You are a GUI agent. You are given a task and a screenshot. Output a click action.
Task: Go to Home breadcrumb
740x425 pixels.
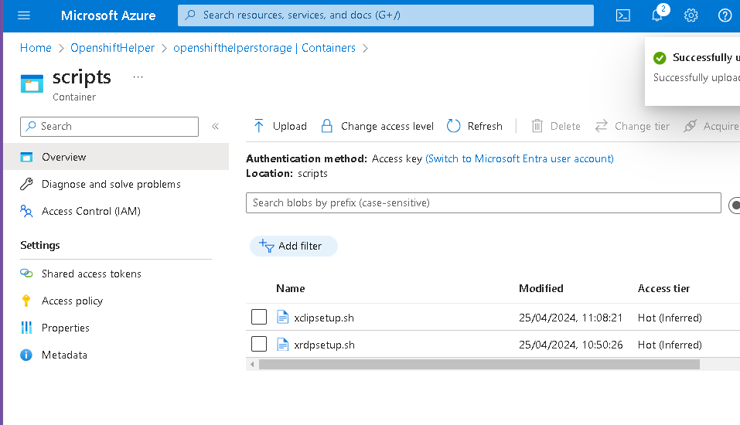(x=36, y=48)
